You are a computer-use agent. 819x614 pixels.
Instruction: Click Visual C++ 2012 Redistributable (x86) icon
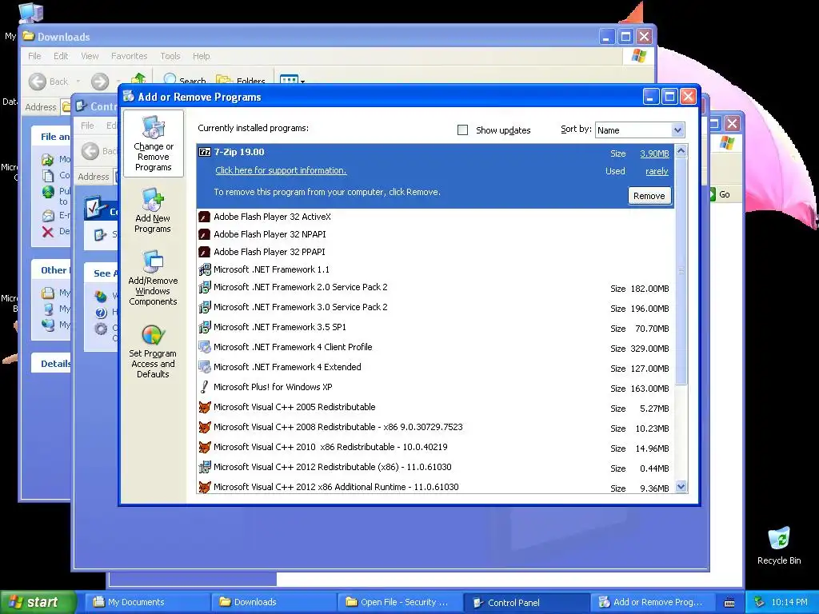point(205,467)
